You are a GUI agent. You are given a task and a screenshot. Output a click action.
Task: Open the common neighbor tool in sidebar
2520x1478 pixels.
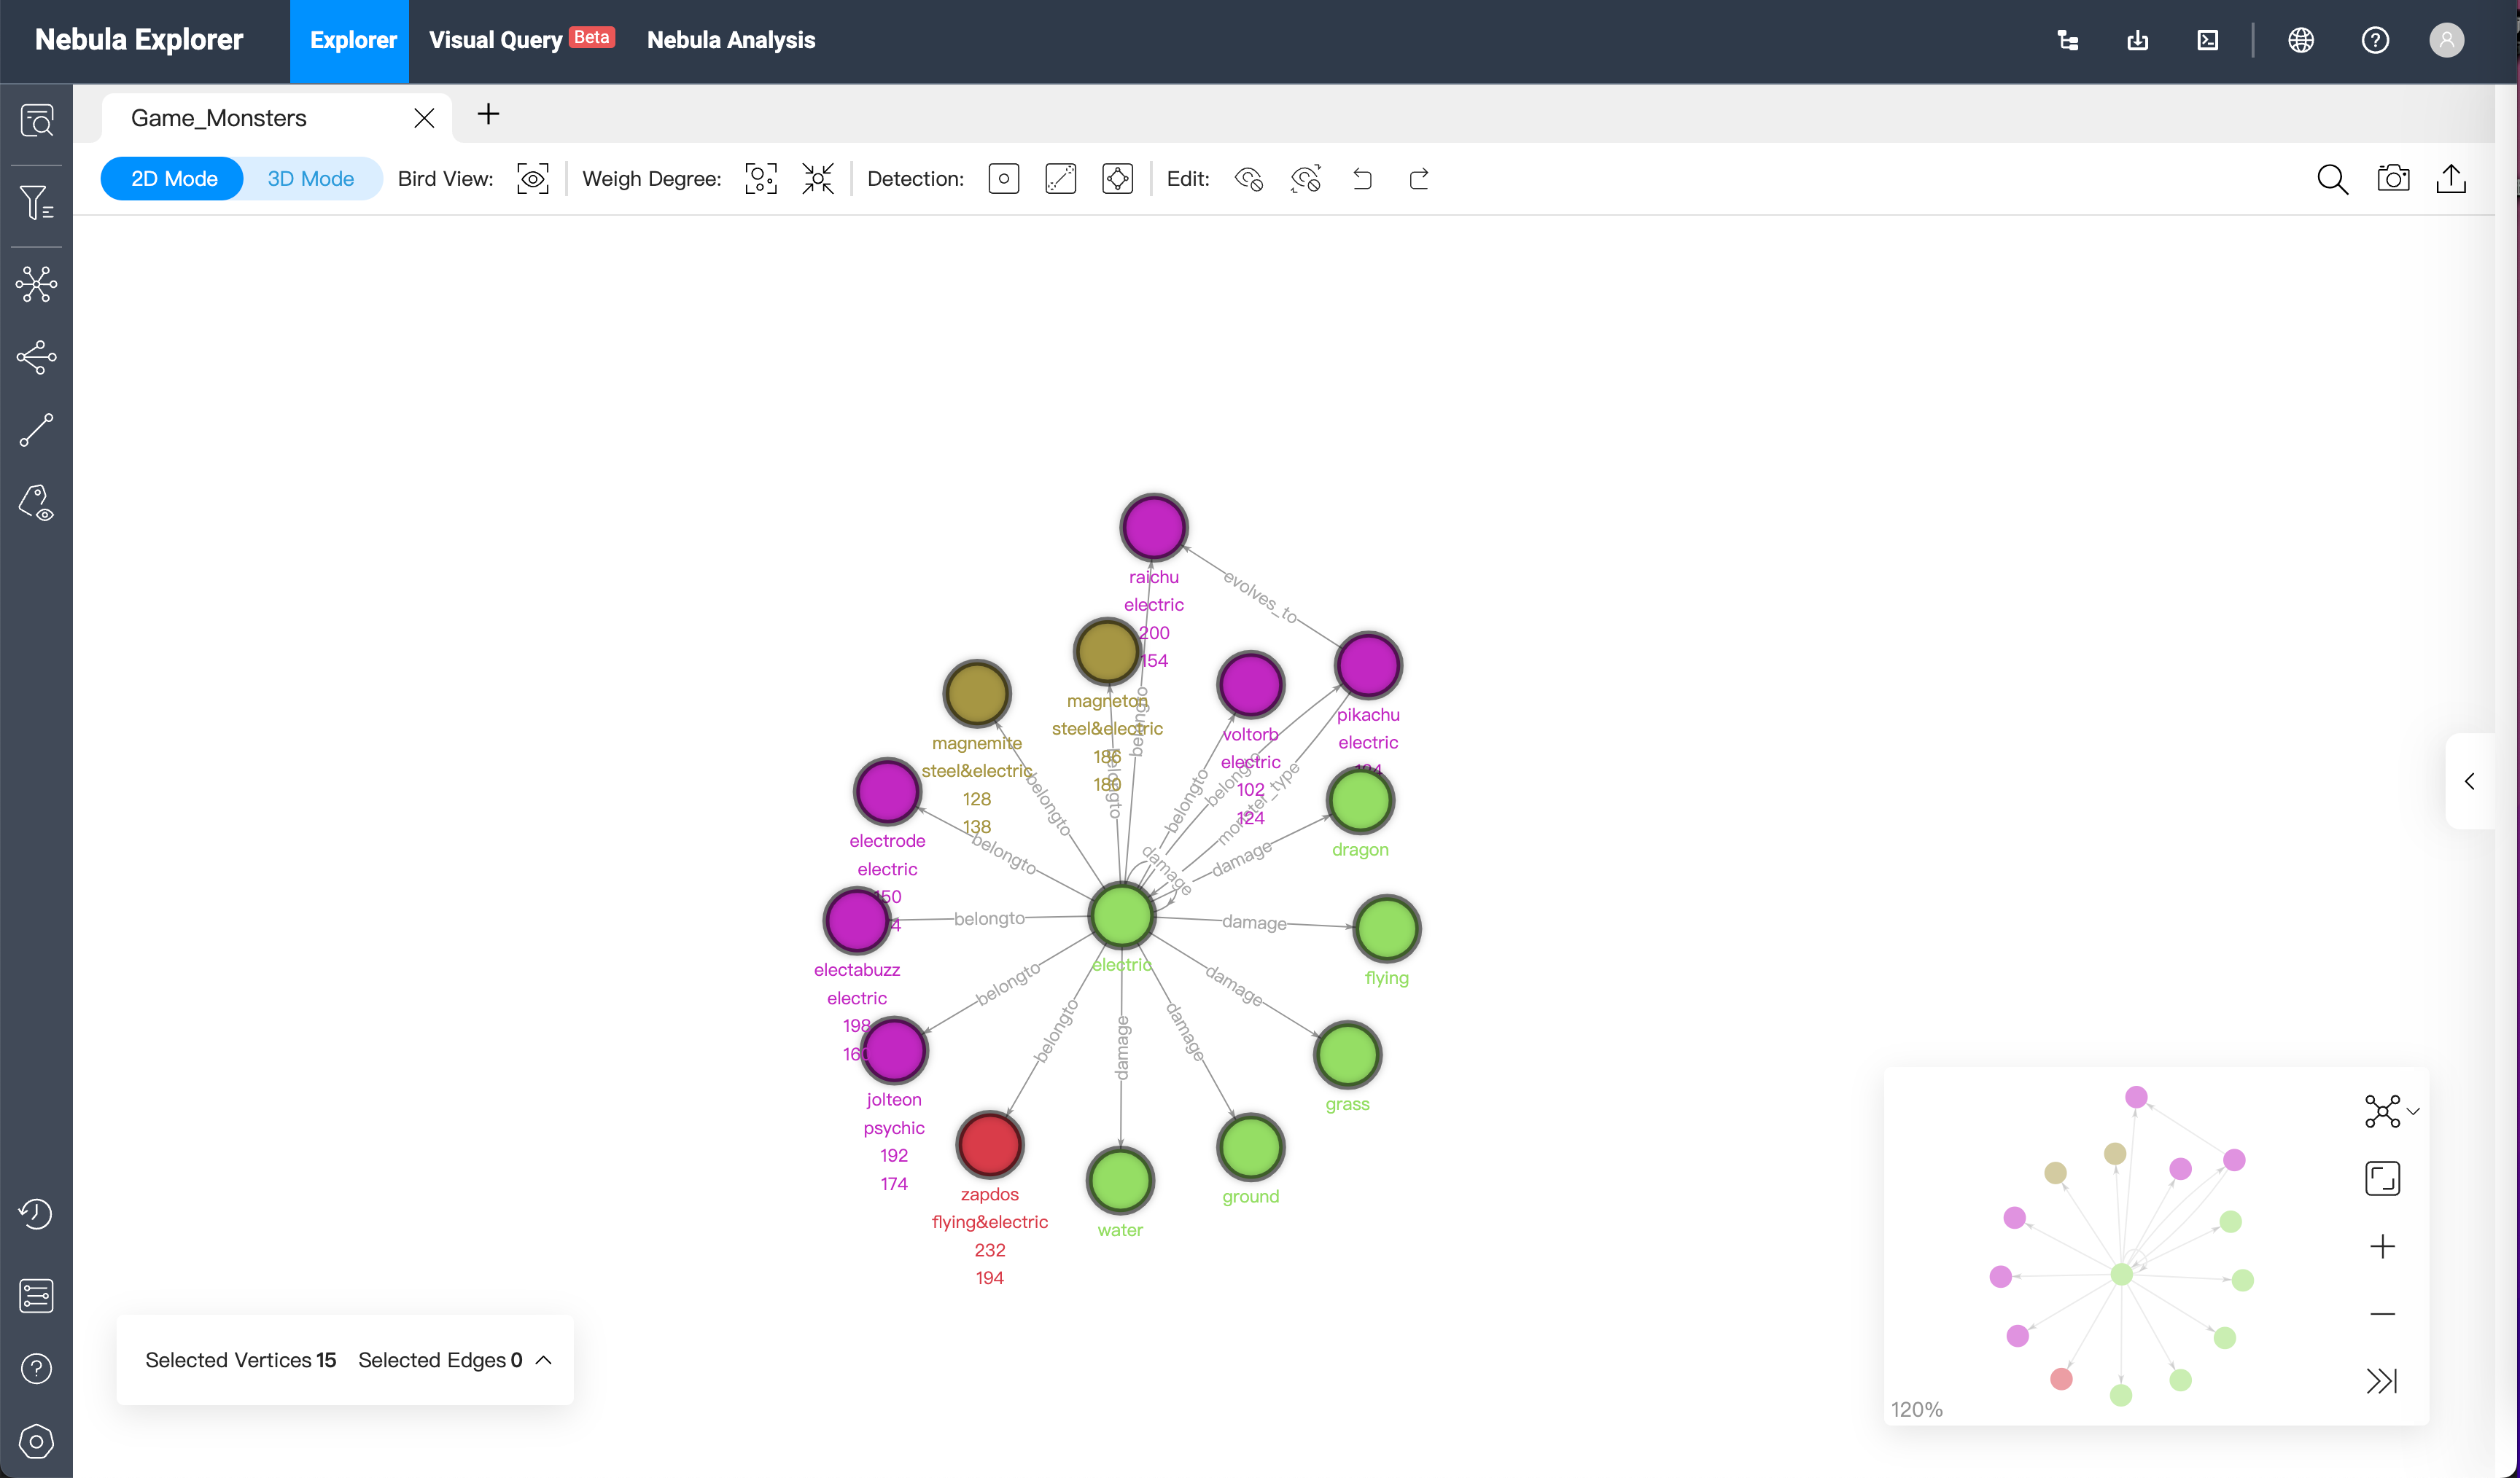click(37, 357)
